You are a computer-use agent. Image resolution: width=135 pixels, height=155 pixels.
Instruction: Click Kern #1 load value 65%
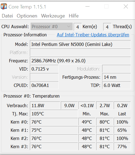tap(122, 130)
